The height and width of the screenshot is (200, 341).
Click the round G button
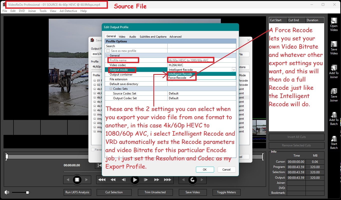tap(193, 180)
